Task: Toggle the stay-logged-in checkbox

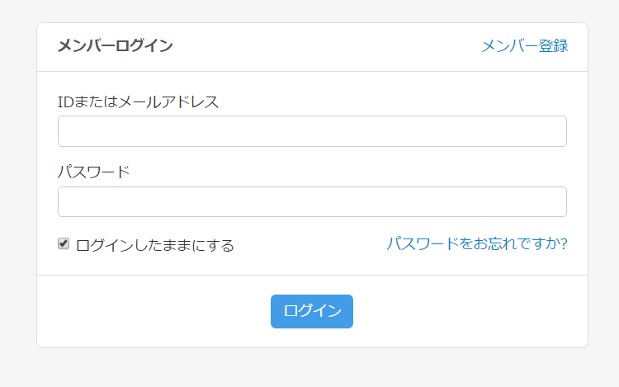Action: tap(64, 244)
